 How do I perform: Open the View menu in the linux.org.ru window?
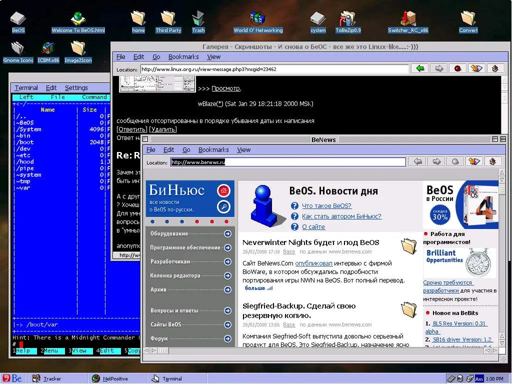214,57
